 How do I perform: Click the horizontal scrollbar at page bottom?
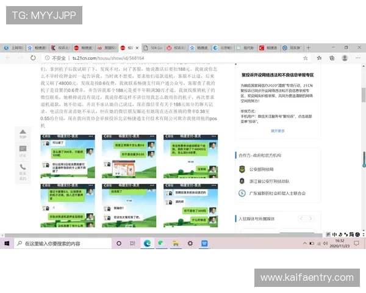[163, 235]
